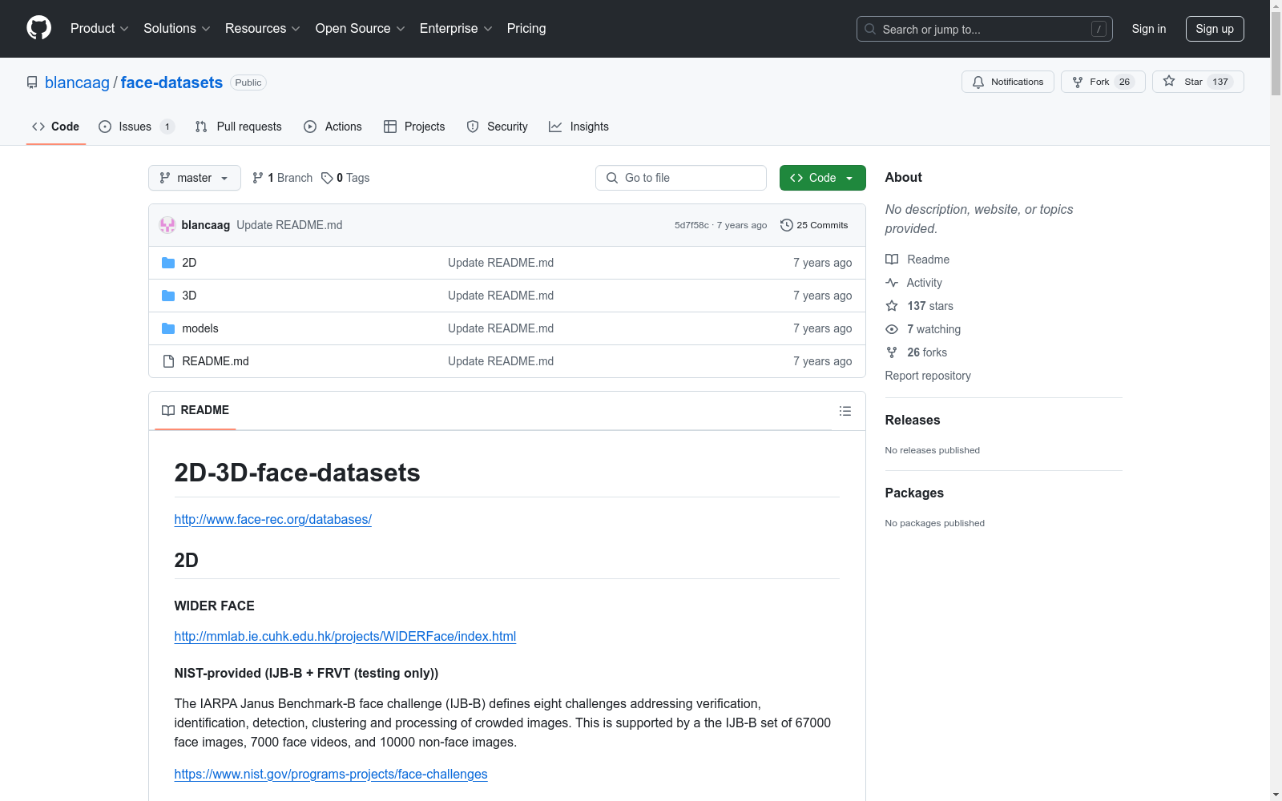Switch to the Projects tab
This screenshot has width=1282, height=801.
414,127
